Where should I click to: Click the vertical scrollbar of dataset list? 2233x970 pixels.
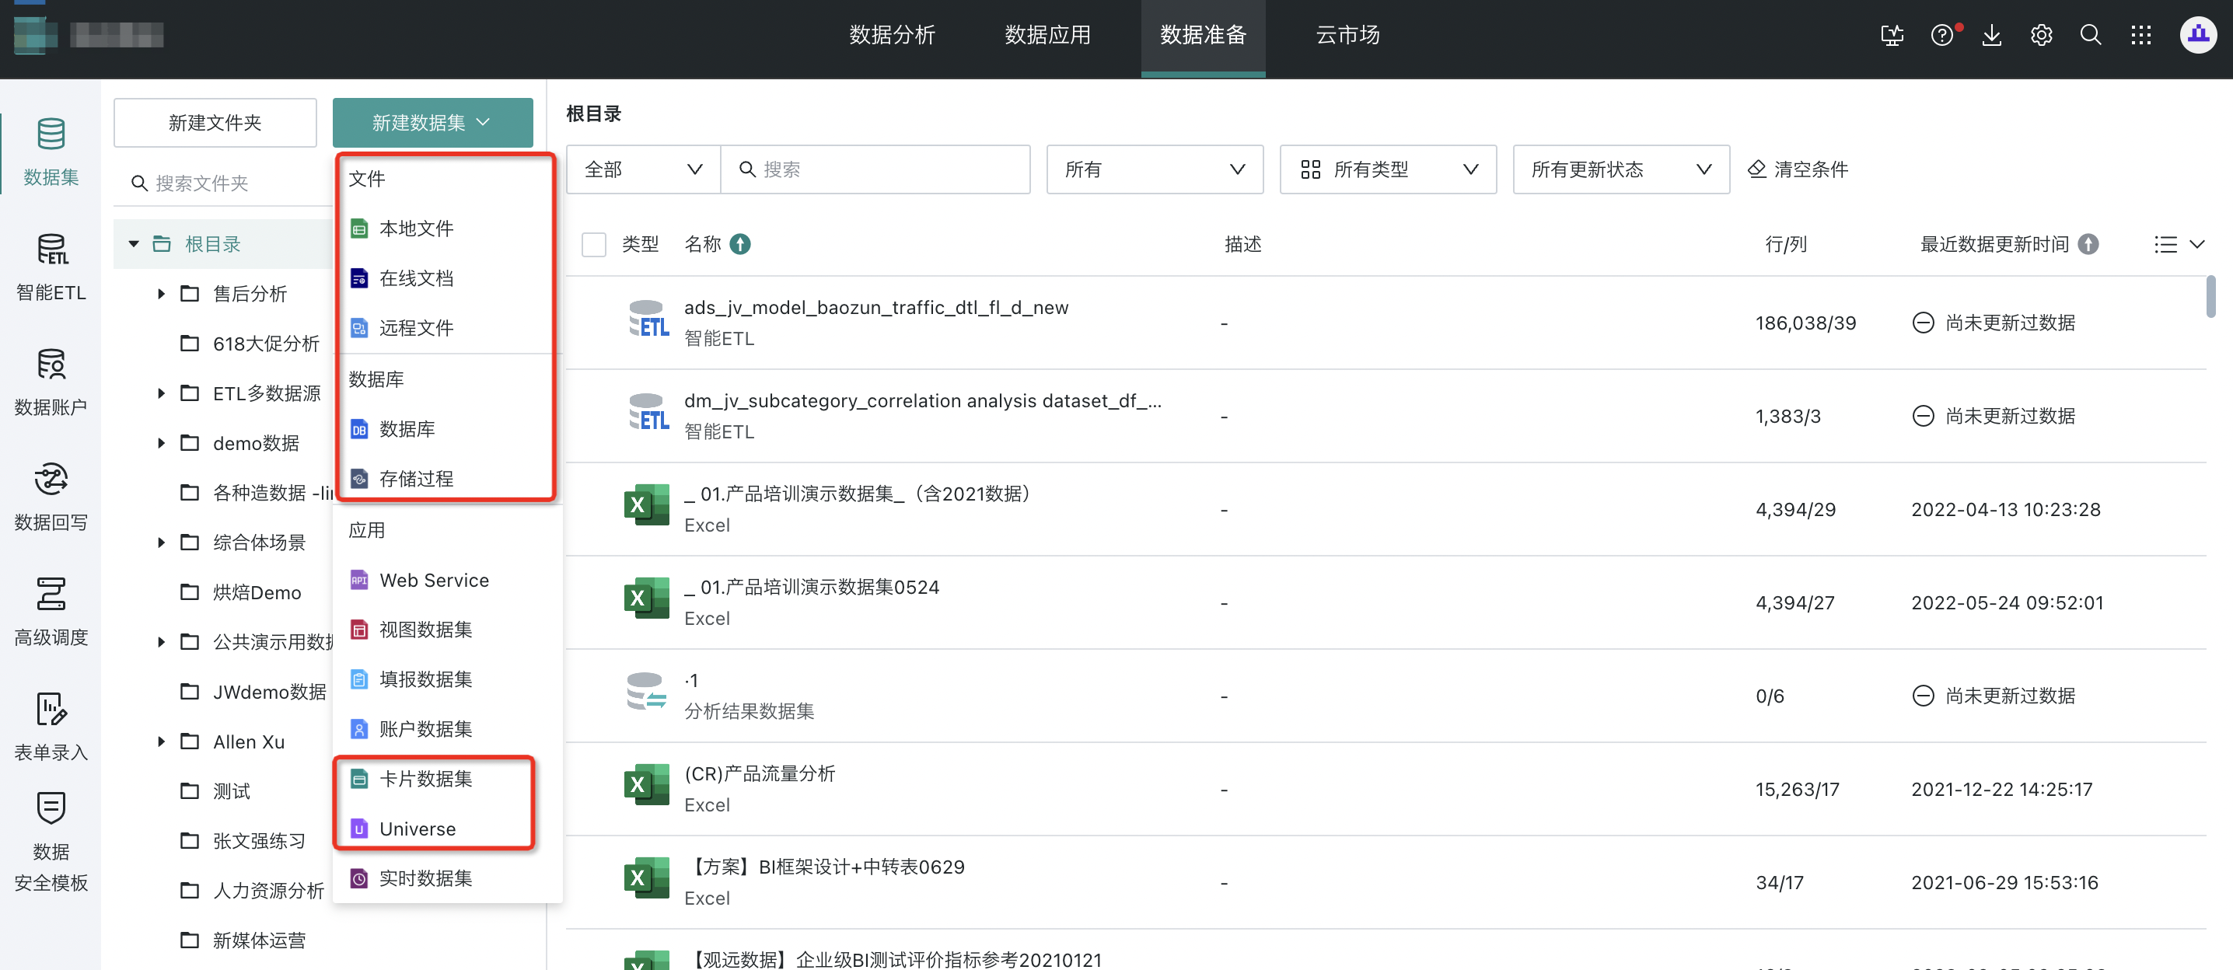click(x=2211, y=296)
